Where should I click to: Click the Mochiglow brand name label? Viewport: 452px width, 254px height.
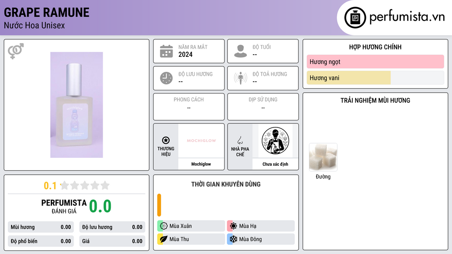(x=201, y=164)
